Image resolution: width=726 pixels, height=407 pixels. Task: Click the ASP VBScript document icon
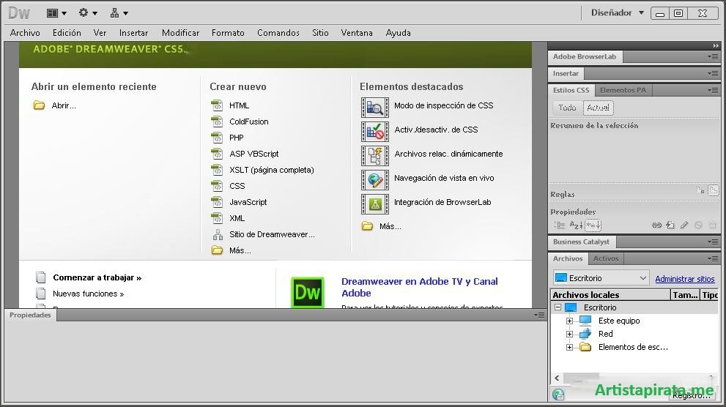[217, 154]
